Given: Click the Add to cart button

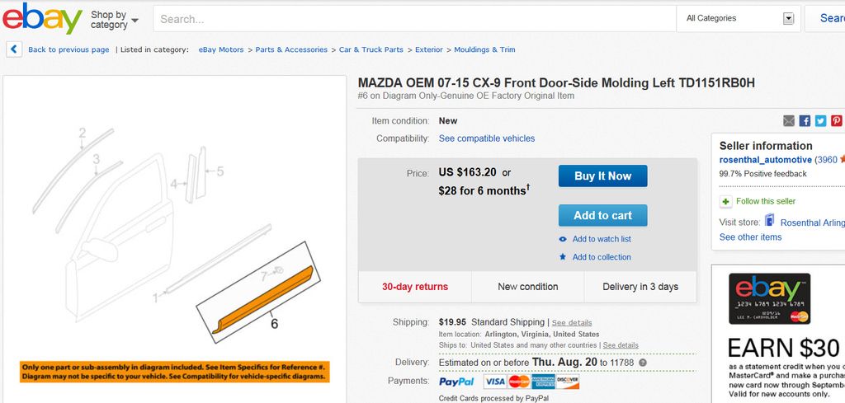Looking at the screenshot, I should 602,215.
